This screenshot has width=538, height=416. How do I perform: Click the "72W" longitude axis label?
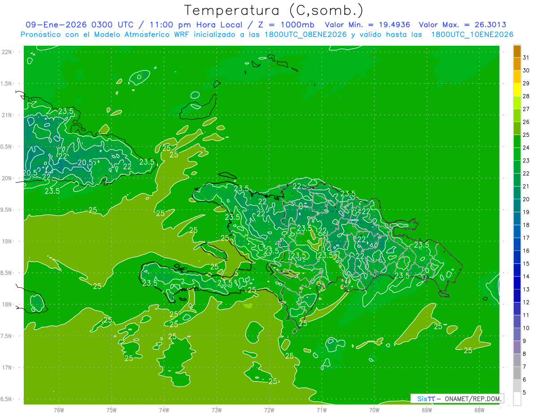tap(269, 410)
